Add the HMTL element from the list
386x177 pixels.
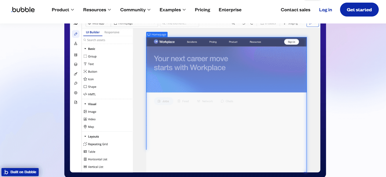coord(90,94)
